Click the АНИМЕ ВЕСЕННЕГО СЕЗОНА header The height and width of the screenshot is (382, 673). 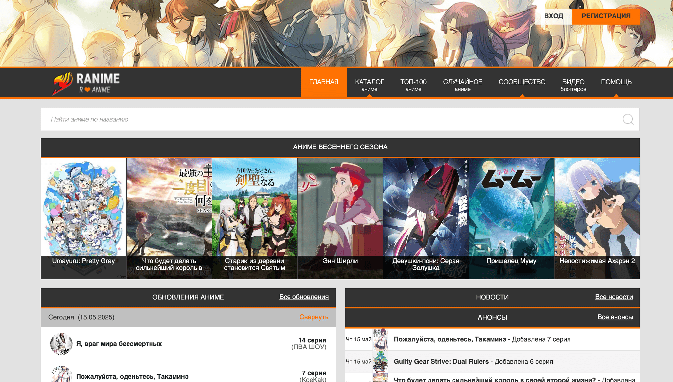[340, 147]
